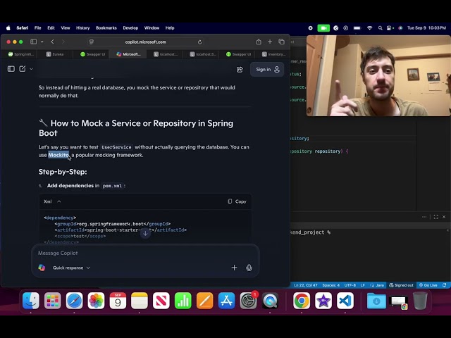The width and height of the screenshot is (451, 338).
Task: Click the Copilot logo in message box
Action: (42, 268)
